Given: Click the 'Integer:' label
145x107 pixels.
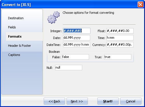Looking at the screenshot, I should (56, 31).
